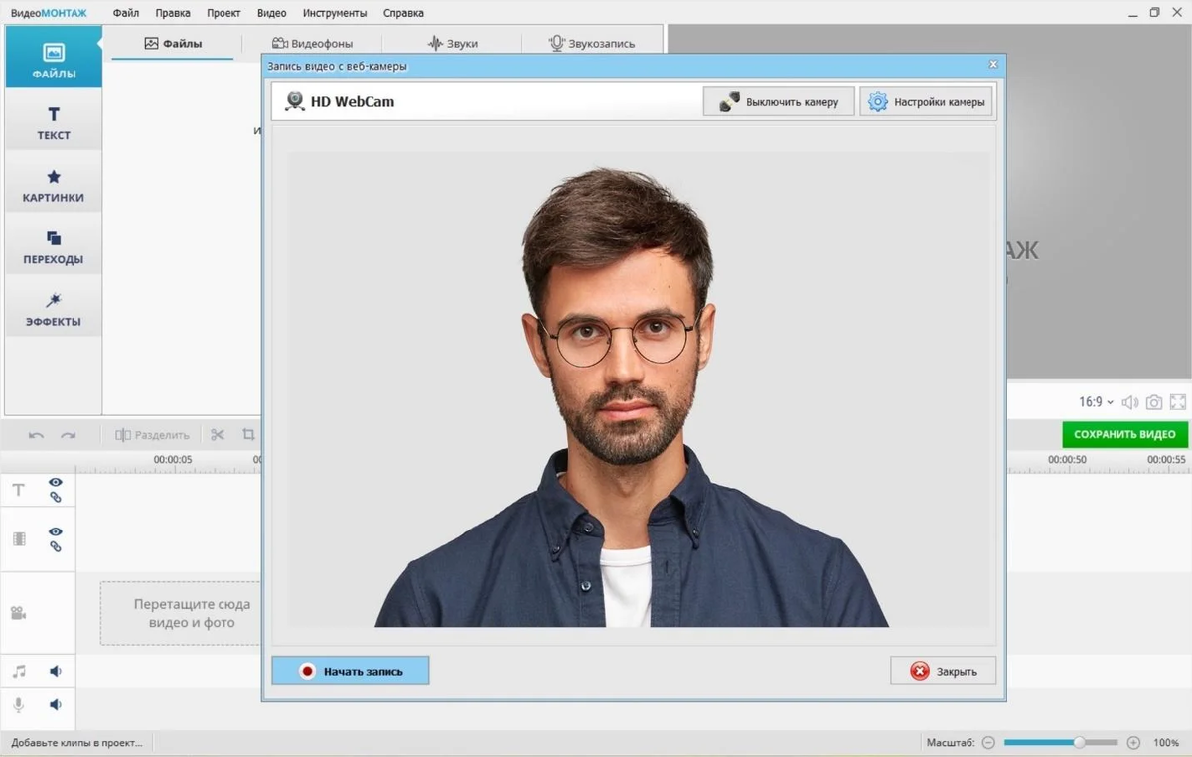This screenshot has height=757, width=1192.
Task: Click the Разделить split tool
Action: 151,435
